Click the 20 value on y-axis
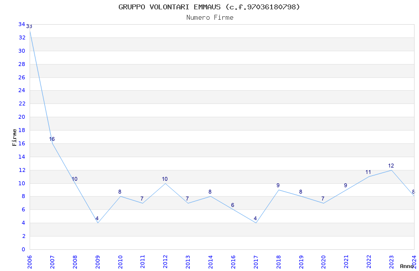 (22, 117)
